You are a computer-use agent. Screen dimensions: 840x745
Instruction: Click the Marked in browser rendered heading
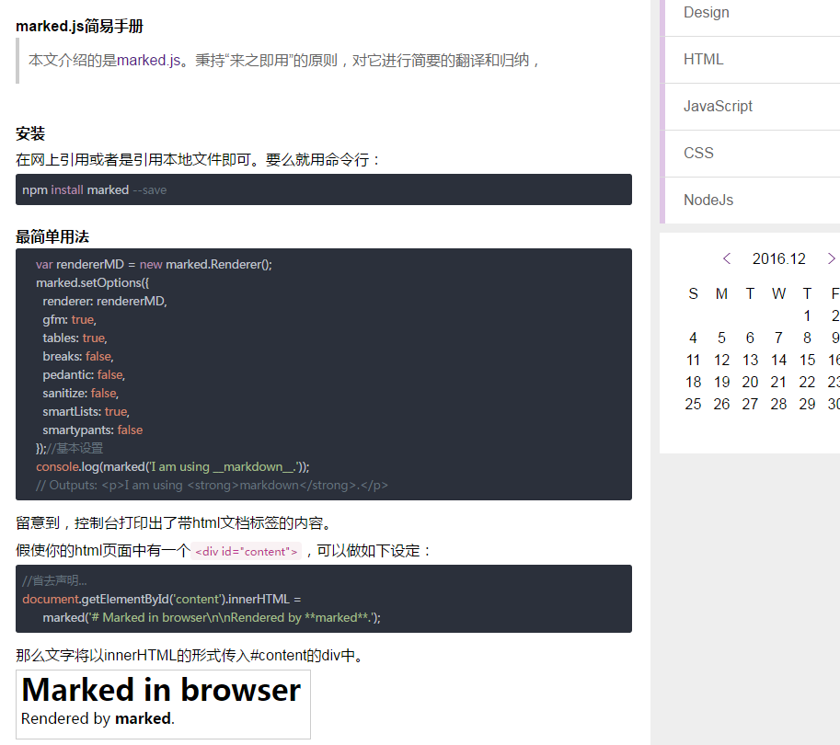161,689
